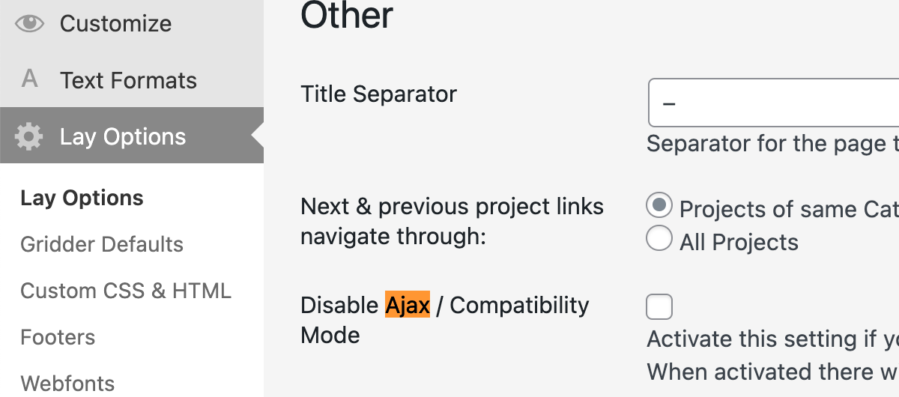Viewport: 899px width, 397px height.
Task: Enable the Disable Ajax / Compatibility Mode checkbox
Action: pos(659,306)
